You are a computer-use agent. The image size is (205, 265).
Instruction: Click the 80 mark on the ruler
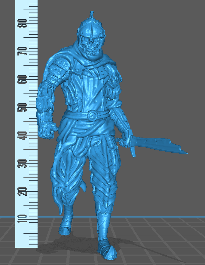click(22, 23)
